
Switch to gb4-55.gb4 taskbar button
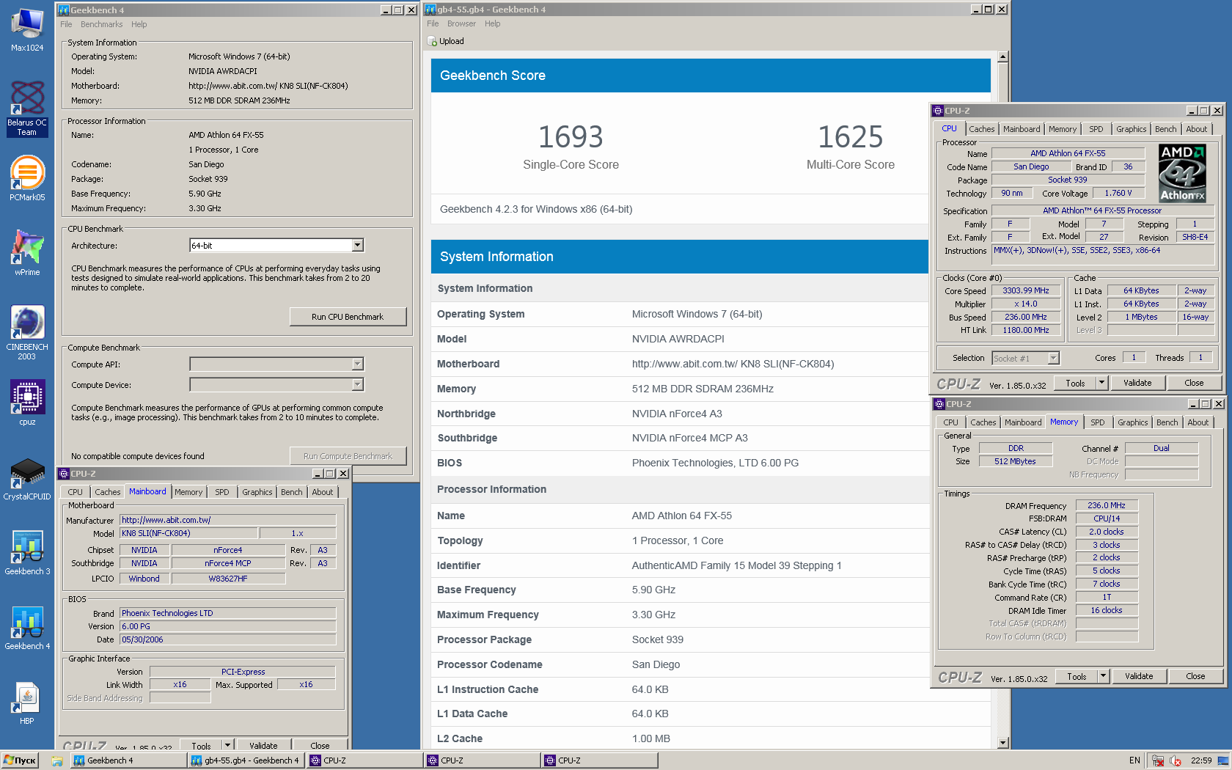tap(246, 760)
